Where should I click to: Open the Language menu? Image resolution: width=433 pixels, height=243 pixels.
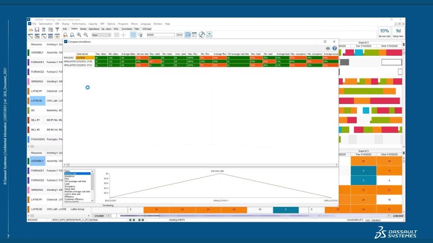tap(146, 24)
